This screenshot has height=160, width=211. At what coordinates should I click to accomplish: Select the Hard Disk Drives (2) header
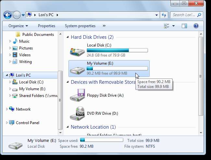coord(92,37)
